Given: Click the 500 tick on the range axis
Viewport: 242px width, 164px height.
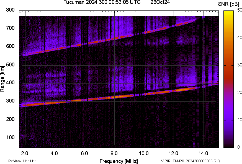Looking at the screenshot, I should click(x=10, y=65).
